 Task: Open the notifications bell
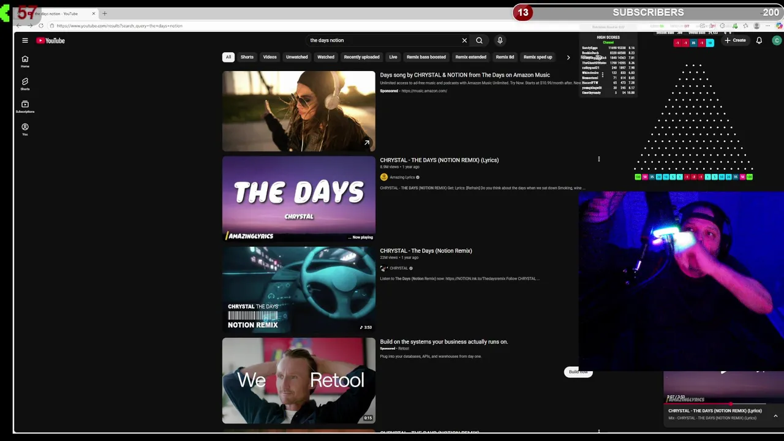[759, 40]
